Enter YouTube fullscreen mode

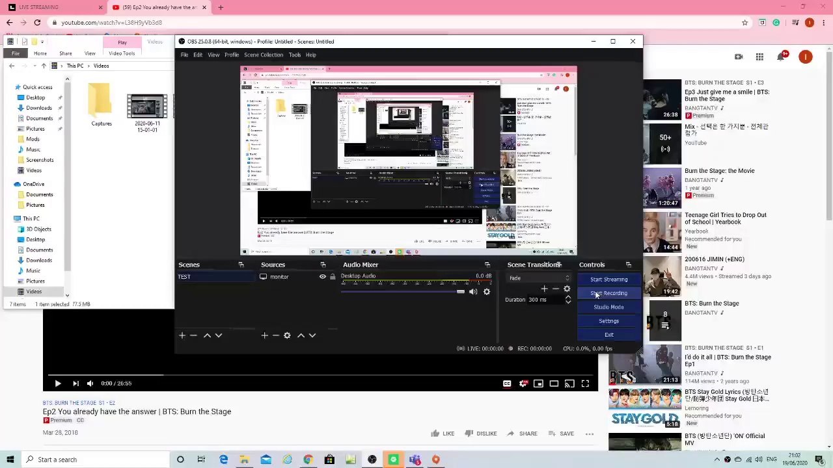pyautogui.click(x=585, y=383)
